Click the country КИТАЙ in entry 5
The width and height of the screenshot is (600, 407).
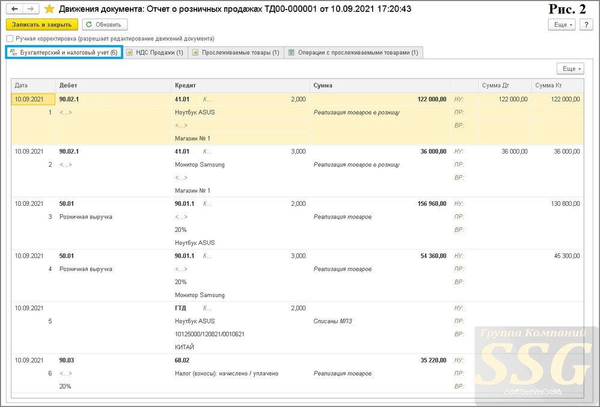pos(185,347)
